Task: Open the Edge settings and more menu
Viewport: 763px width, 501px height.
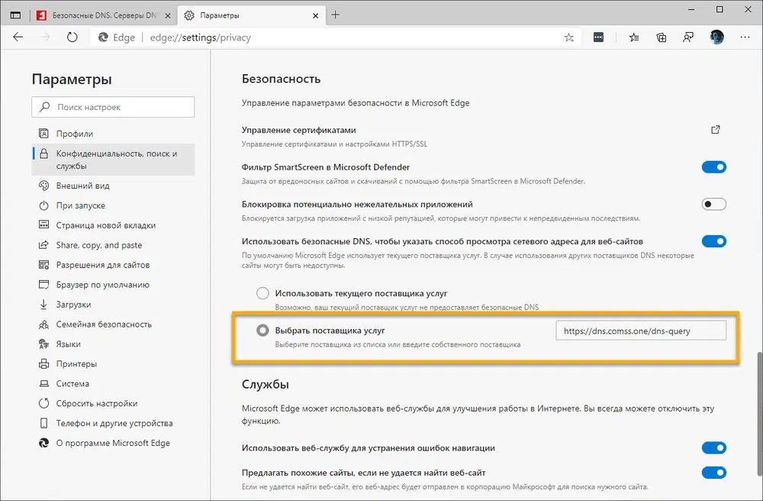Action: click(744, 37)
